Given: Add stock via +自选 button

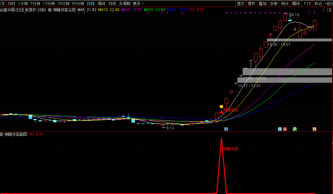Looking at the screenshot, I should click(329, 3).
